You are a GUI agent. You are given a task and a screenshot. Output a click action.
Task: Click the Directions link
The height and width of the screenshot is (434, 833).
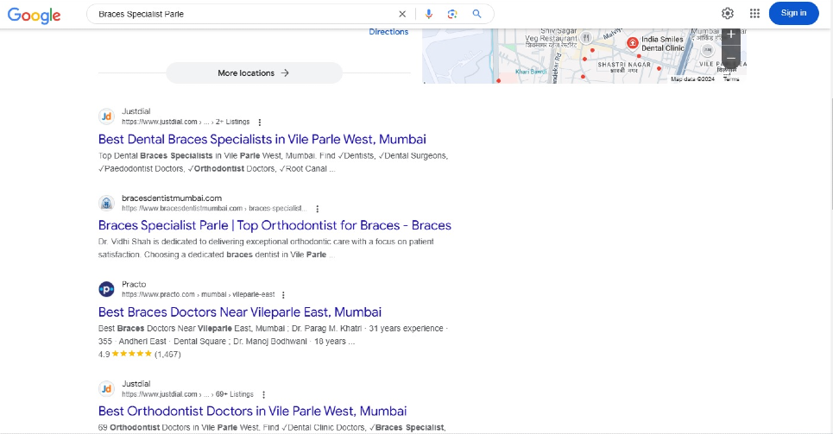point(388,32)
